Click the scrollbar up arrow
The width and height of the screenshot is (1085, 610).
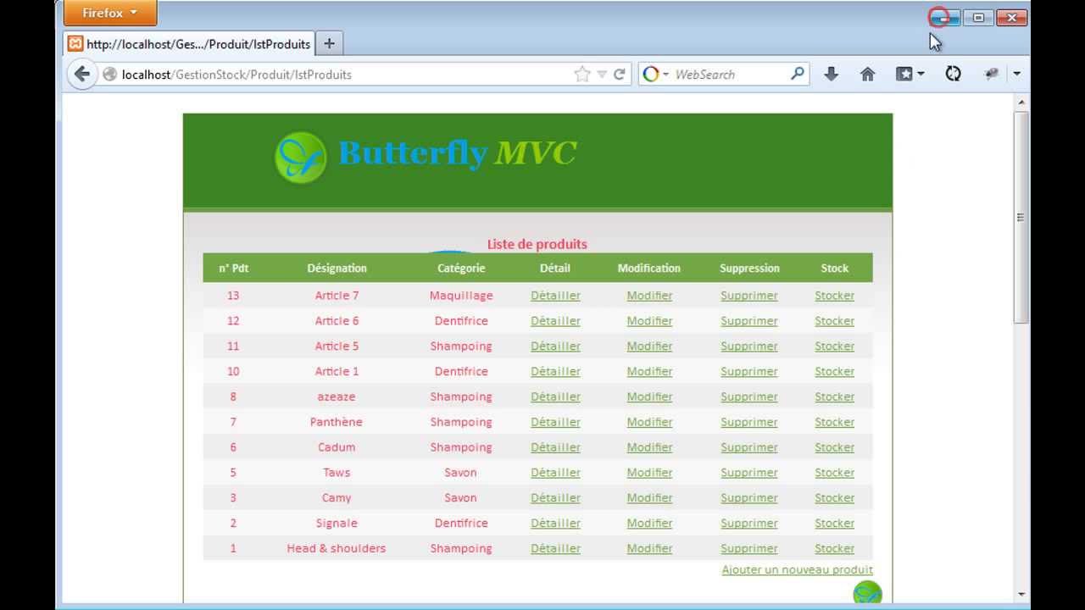pos(1021,103)
